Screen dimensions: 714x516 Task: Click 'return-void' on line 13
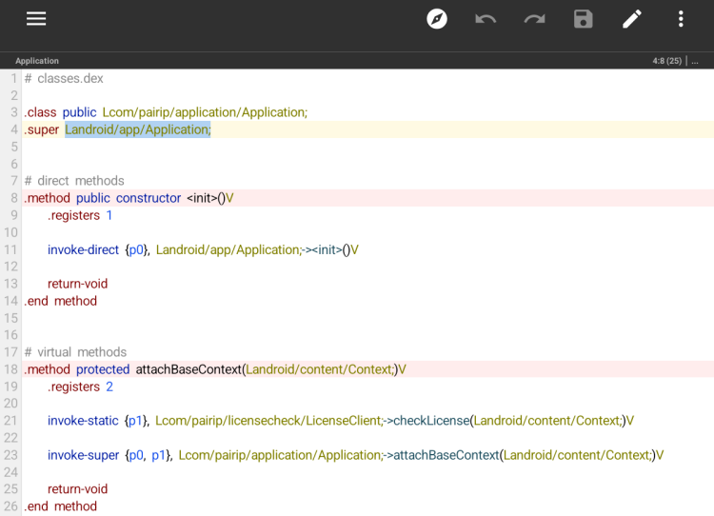(77, 284)
